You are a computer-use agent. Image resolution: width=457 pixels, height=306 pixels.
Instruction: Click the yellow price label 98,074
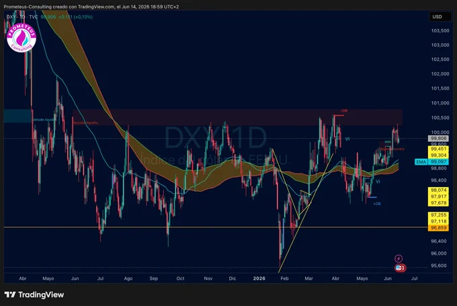pyautogui.click(x=438, y=190)
